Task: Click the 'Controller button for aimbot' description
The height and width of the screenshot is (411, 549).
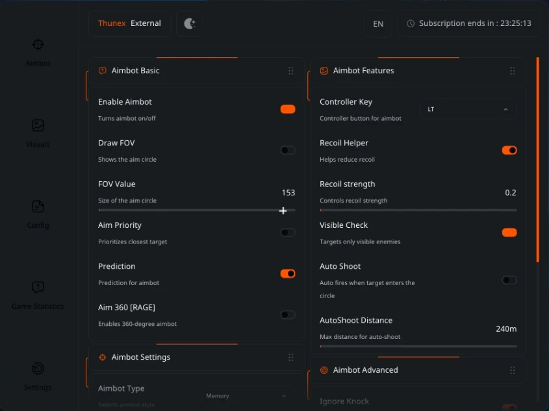Action: point(361,119)
